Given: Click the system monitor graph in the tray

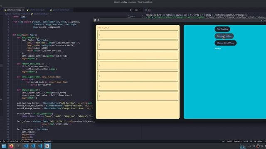Looking at the screenshot, I should point(243,146).
